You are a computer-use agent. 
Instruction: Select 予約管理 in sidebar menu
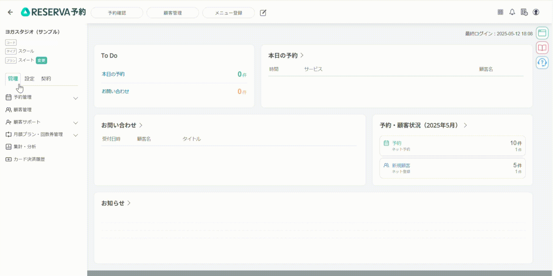click(x=23, y=97)
